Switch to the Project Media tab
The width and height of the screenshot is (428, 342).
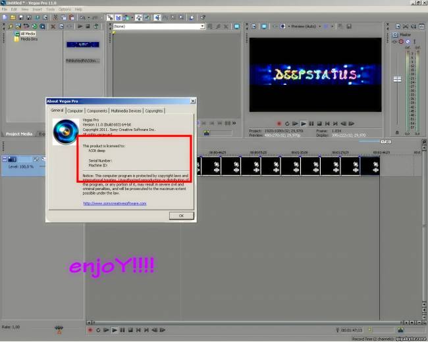(x=19, y=134)
